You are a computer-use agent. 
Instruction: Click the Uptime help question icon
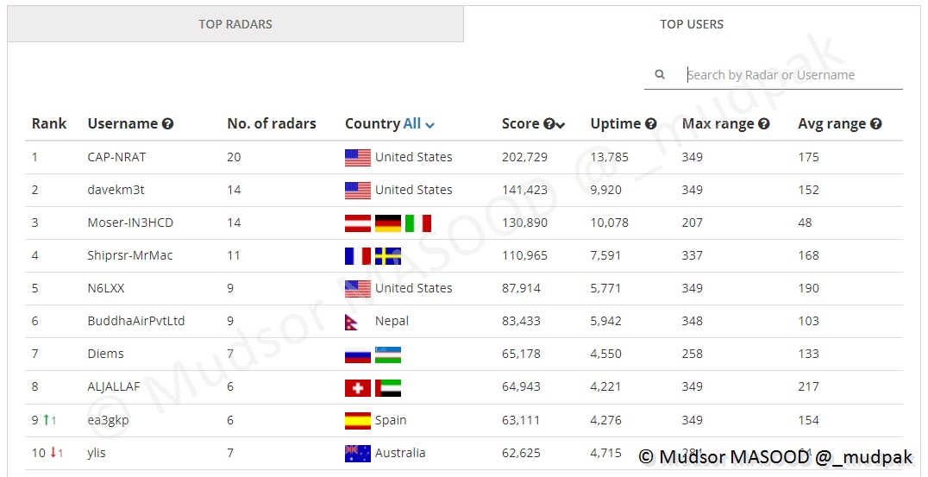(651, 124)
